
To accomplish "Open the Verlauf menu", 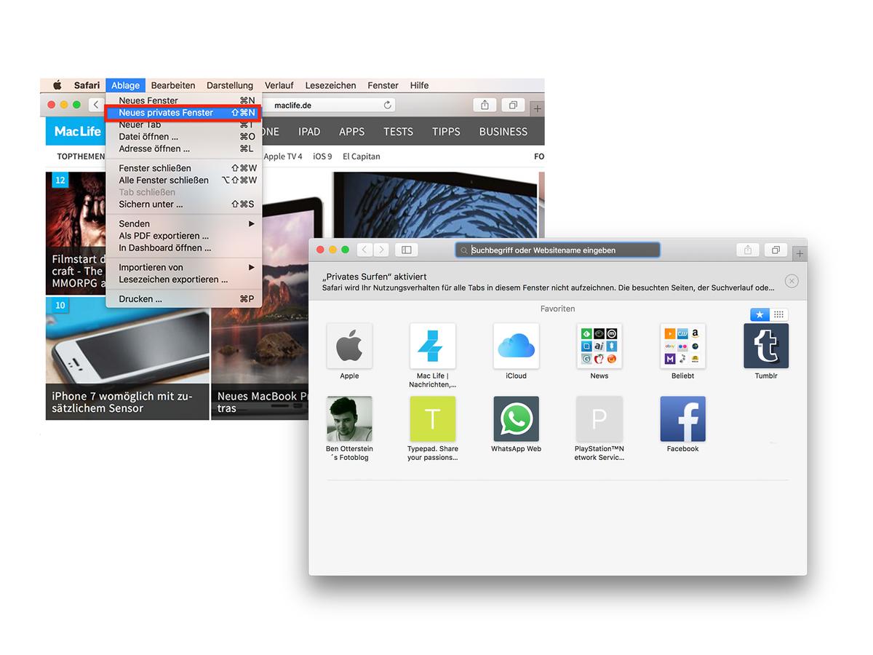I will click(279, 85).
